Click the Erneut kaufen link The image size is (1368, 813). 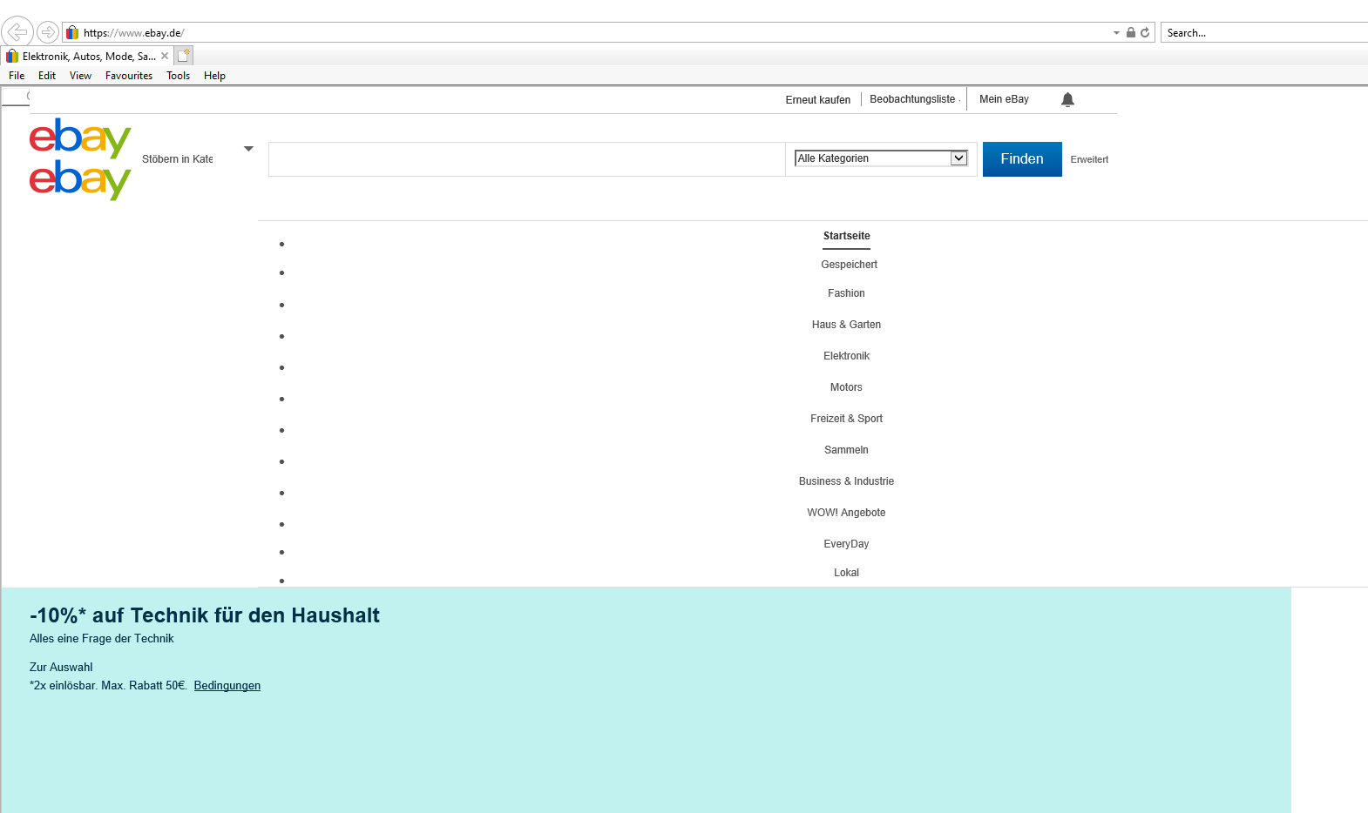point(817,100)
